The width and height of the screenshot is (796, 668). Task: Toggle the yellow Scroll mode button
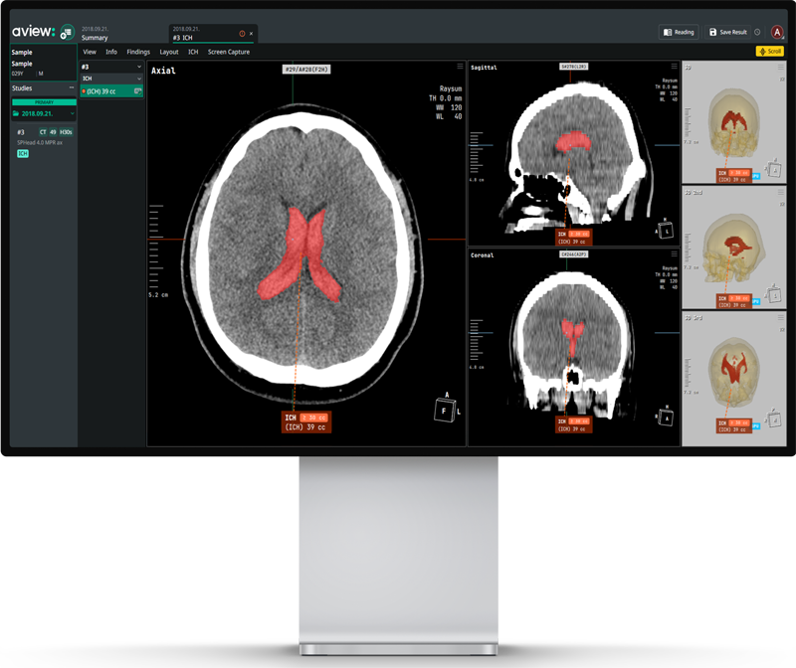coord(769,52)
